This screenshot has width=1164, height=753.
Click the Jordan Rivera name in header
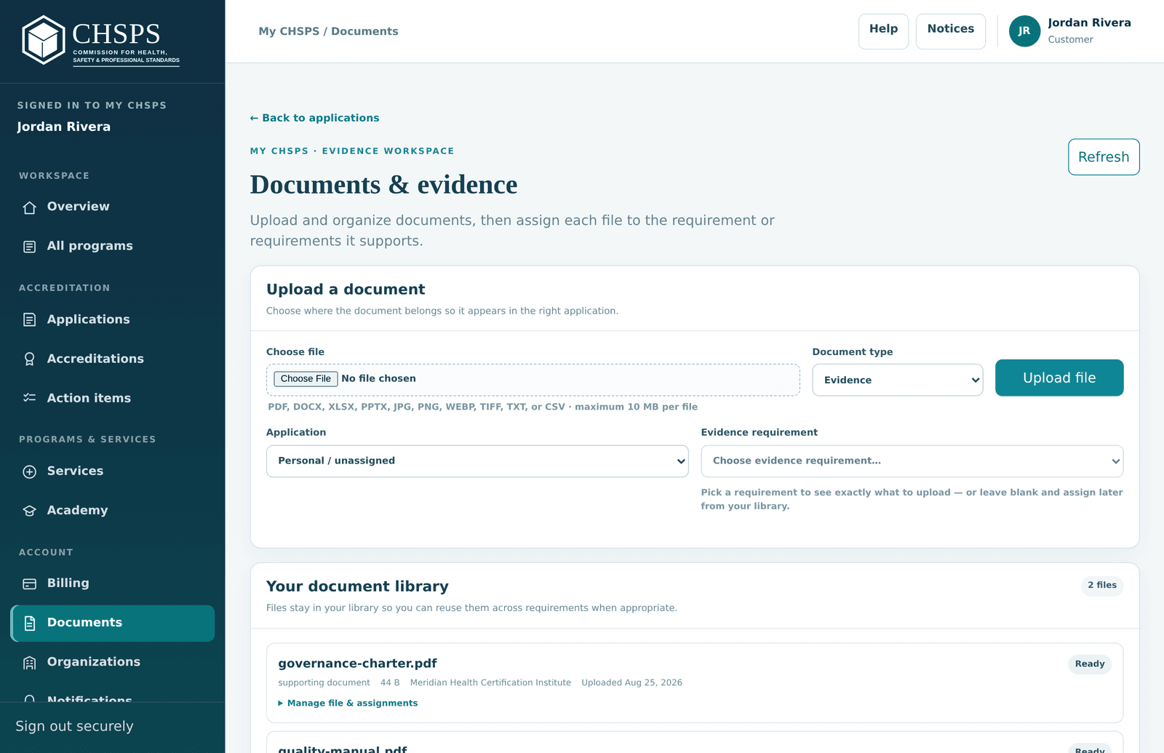click(1089, 23)
